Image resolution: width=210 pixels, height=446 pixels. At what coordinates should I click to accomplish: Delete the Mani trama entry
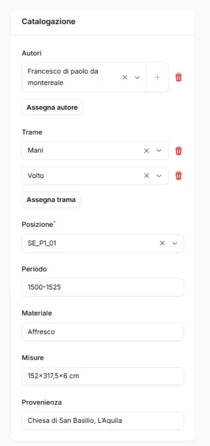pos(178,151)
